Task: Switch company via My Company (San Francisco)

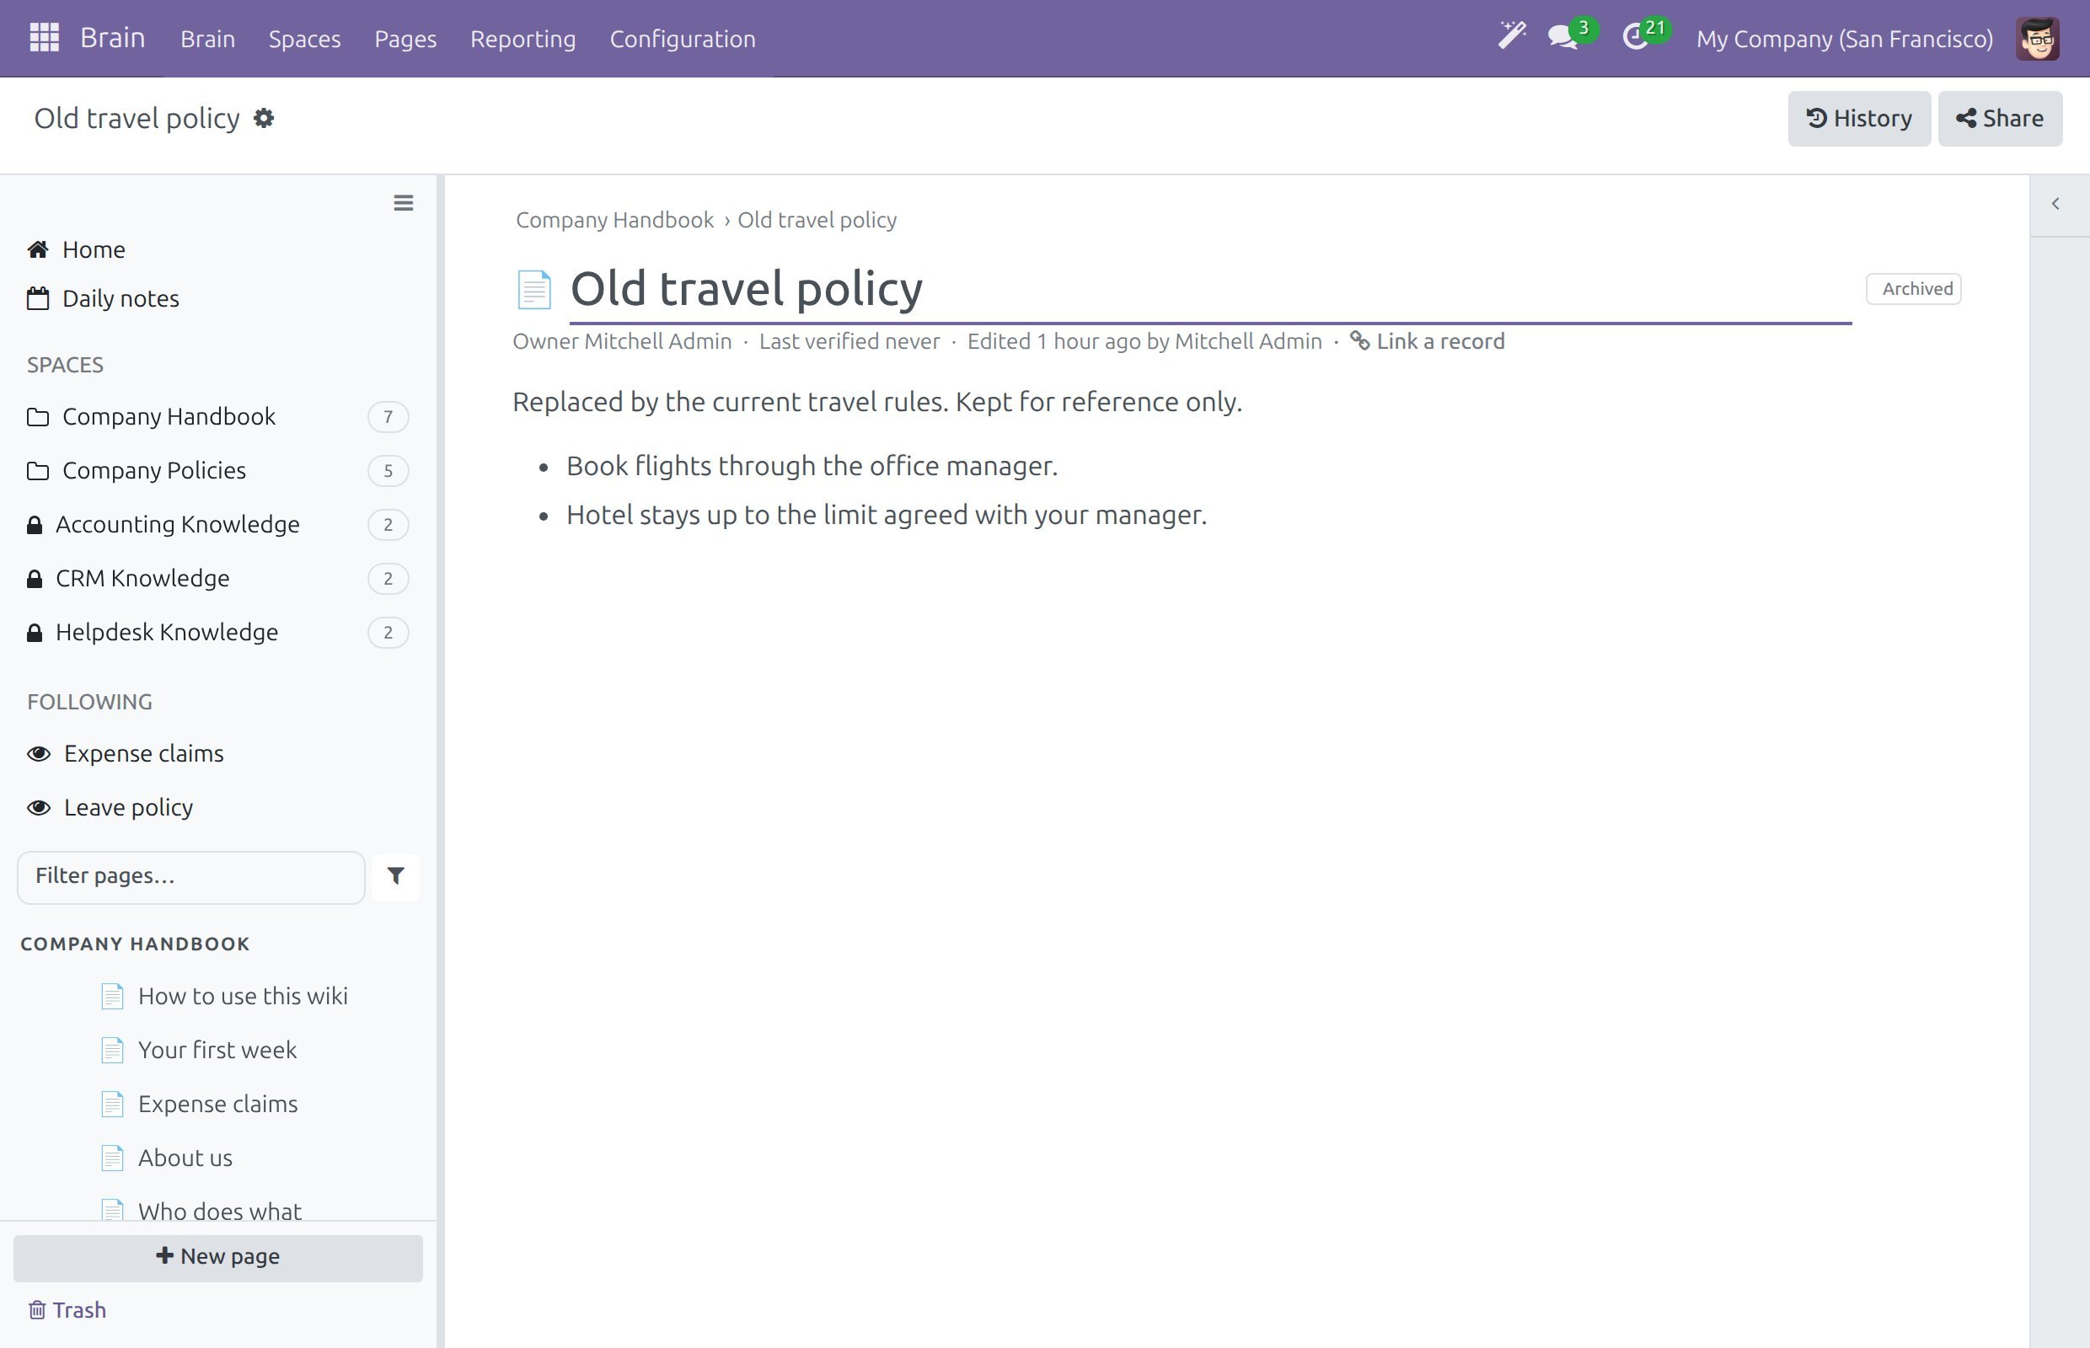Action: pyautogui.click(x=1845, y=39)
